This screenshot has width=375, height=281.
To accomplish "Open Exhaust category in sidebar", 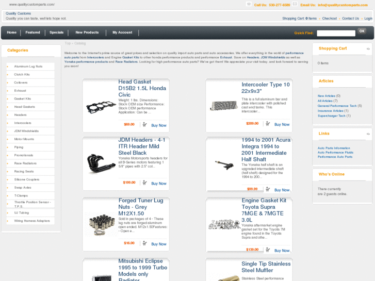I will coord(20,91).
